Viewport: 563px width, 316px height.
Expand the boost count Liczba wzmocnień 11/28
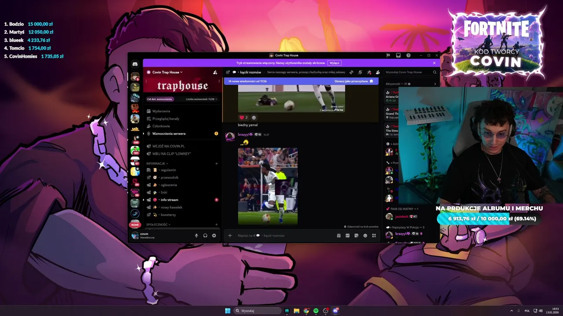point(201,99)
